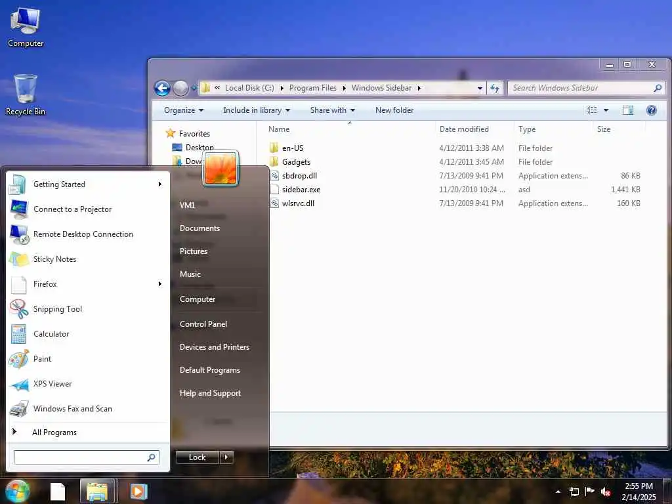This screenshot has width=672, height=504.
Task: Open Snipping Tool from Start menu
Action: 88,309
